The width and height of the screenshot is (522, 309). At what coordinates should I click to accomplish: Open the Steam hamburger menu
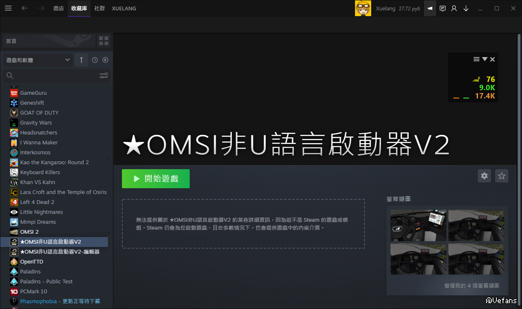[x=8, y=8]
